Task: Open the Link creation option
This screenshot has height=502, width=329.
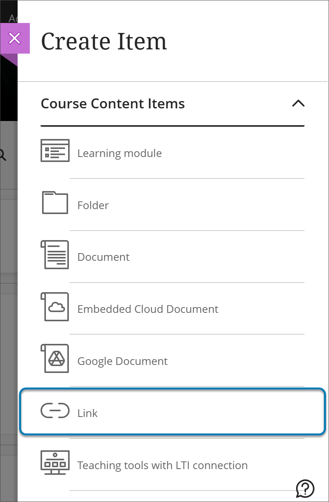Action: tap(87, 413)
